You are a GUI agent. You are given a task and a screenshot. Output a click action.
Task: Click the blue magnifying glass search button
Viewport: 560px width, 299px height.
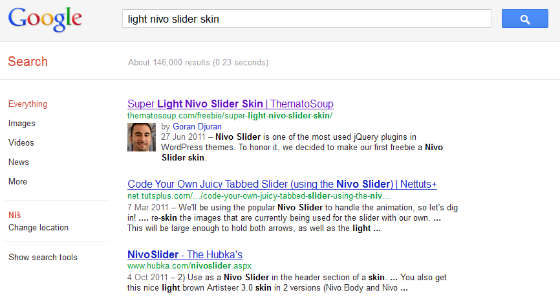tap(524, 19)
